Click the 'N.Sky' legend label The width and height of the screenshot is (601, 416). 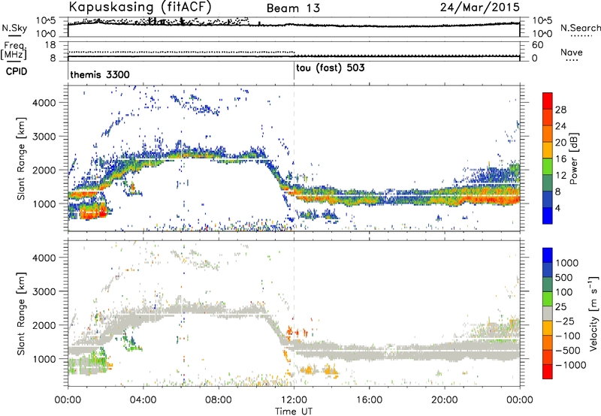click(14, 28)
